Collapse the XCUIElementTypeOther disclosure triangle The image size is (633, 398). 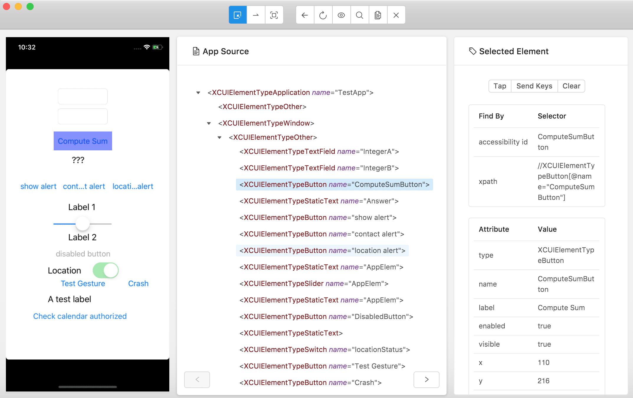pyautogui.click(x=219, y=137)
